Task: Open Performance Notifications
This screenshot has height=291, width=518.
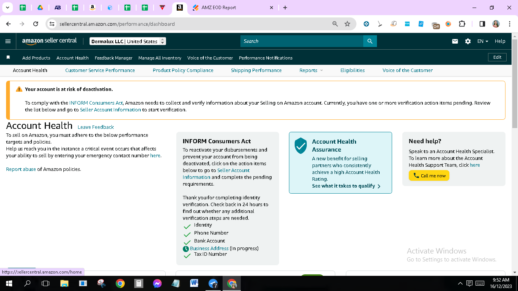Action: click(266, 58)
